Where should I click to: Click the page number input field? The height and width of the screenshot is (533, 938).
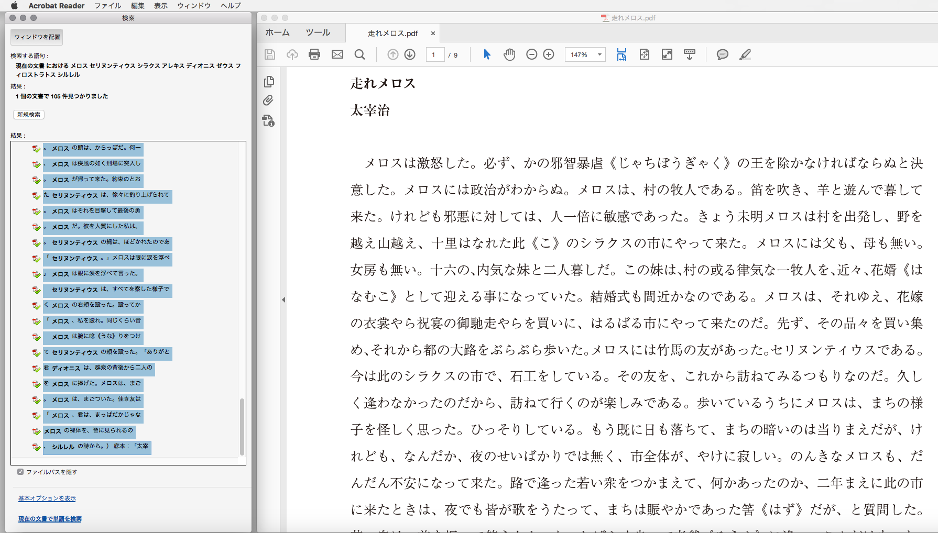pos(434,54)
